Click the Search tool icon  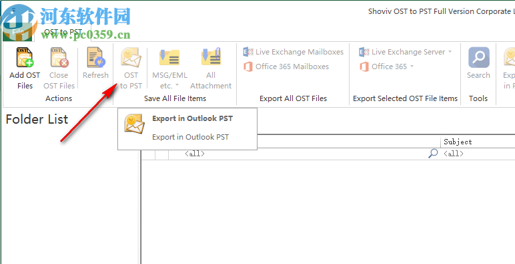pos(478,57)
